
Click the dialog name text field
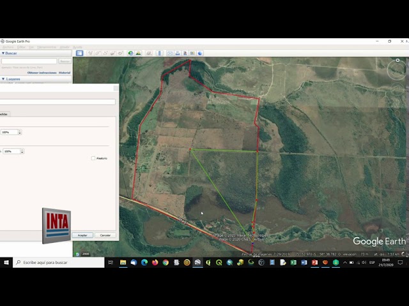click(x=58, y=102)
